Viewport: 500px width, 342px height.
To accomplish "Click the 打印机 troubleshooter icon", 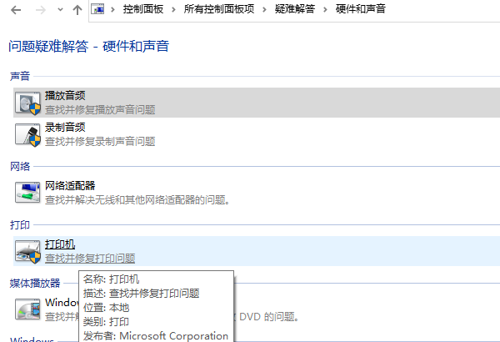I will pos(27,252).
